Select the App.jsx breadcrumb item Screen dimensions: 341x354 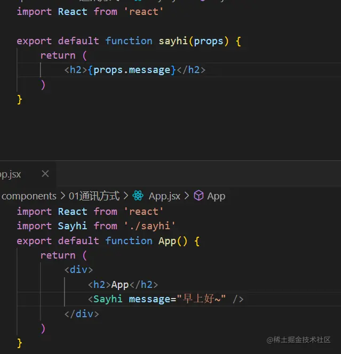tap(164, 196)
